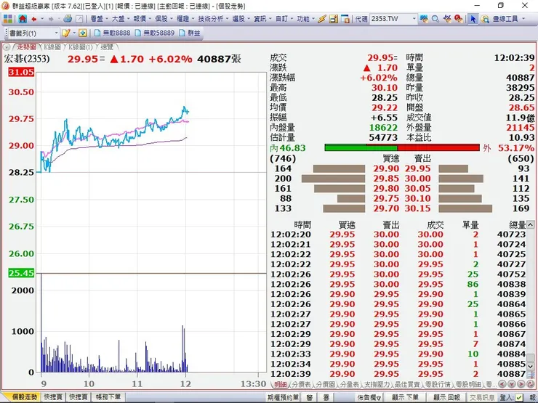538x403 pixels.
Task: Click the gray forward arrow icon
Action: 51,19
